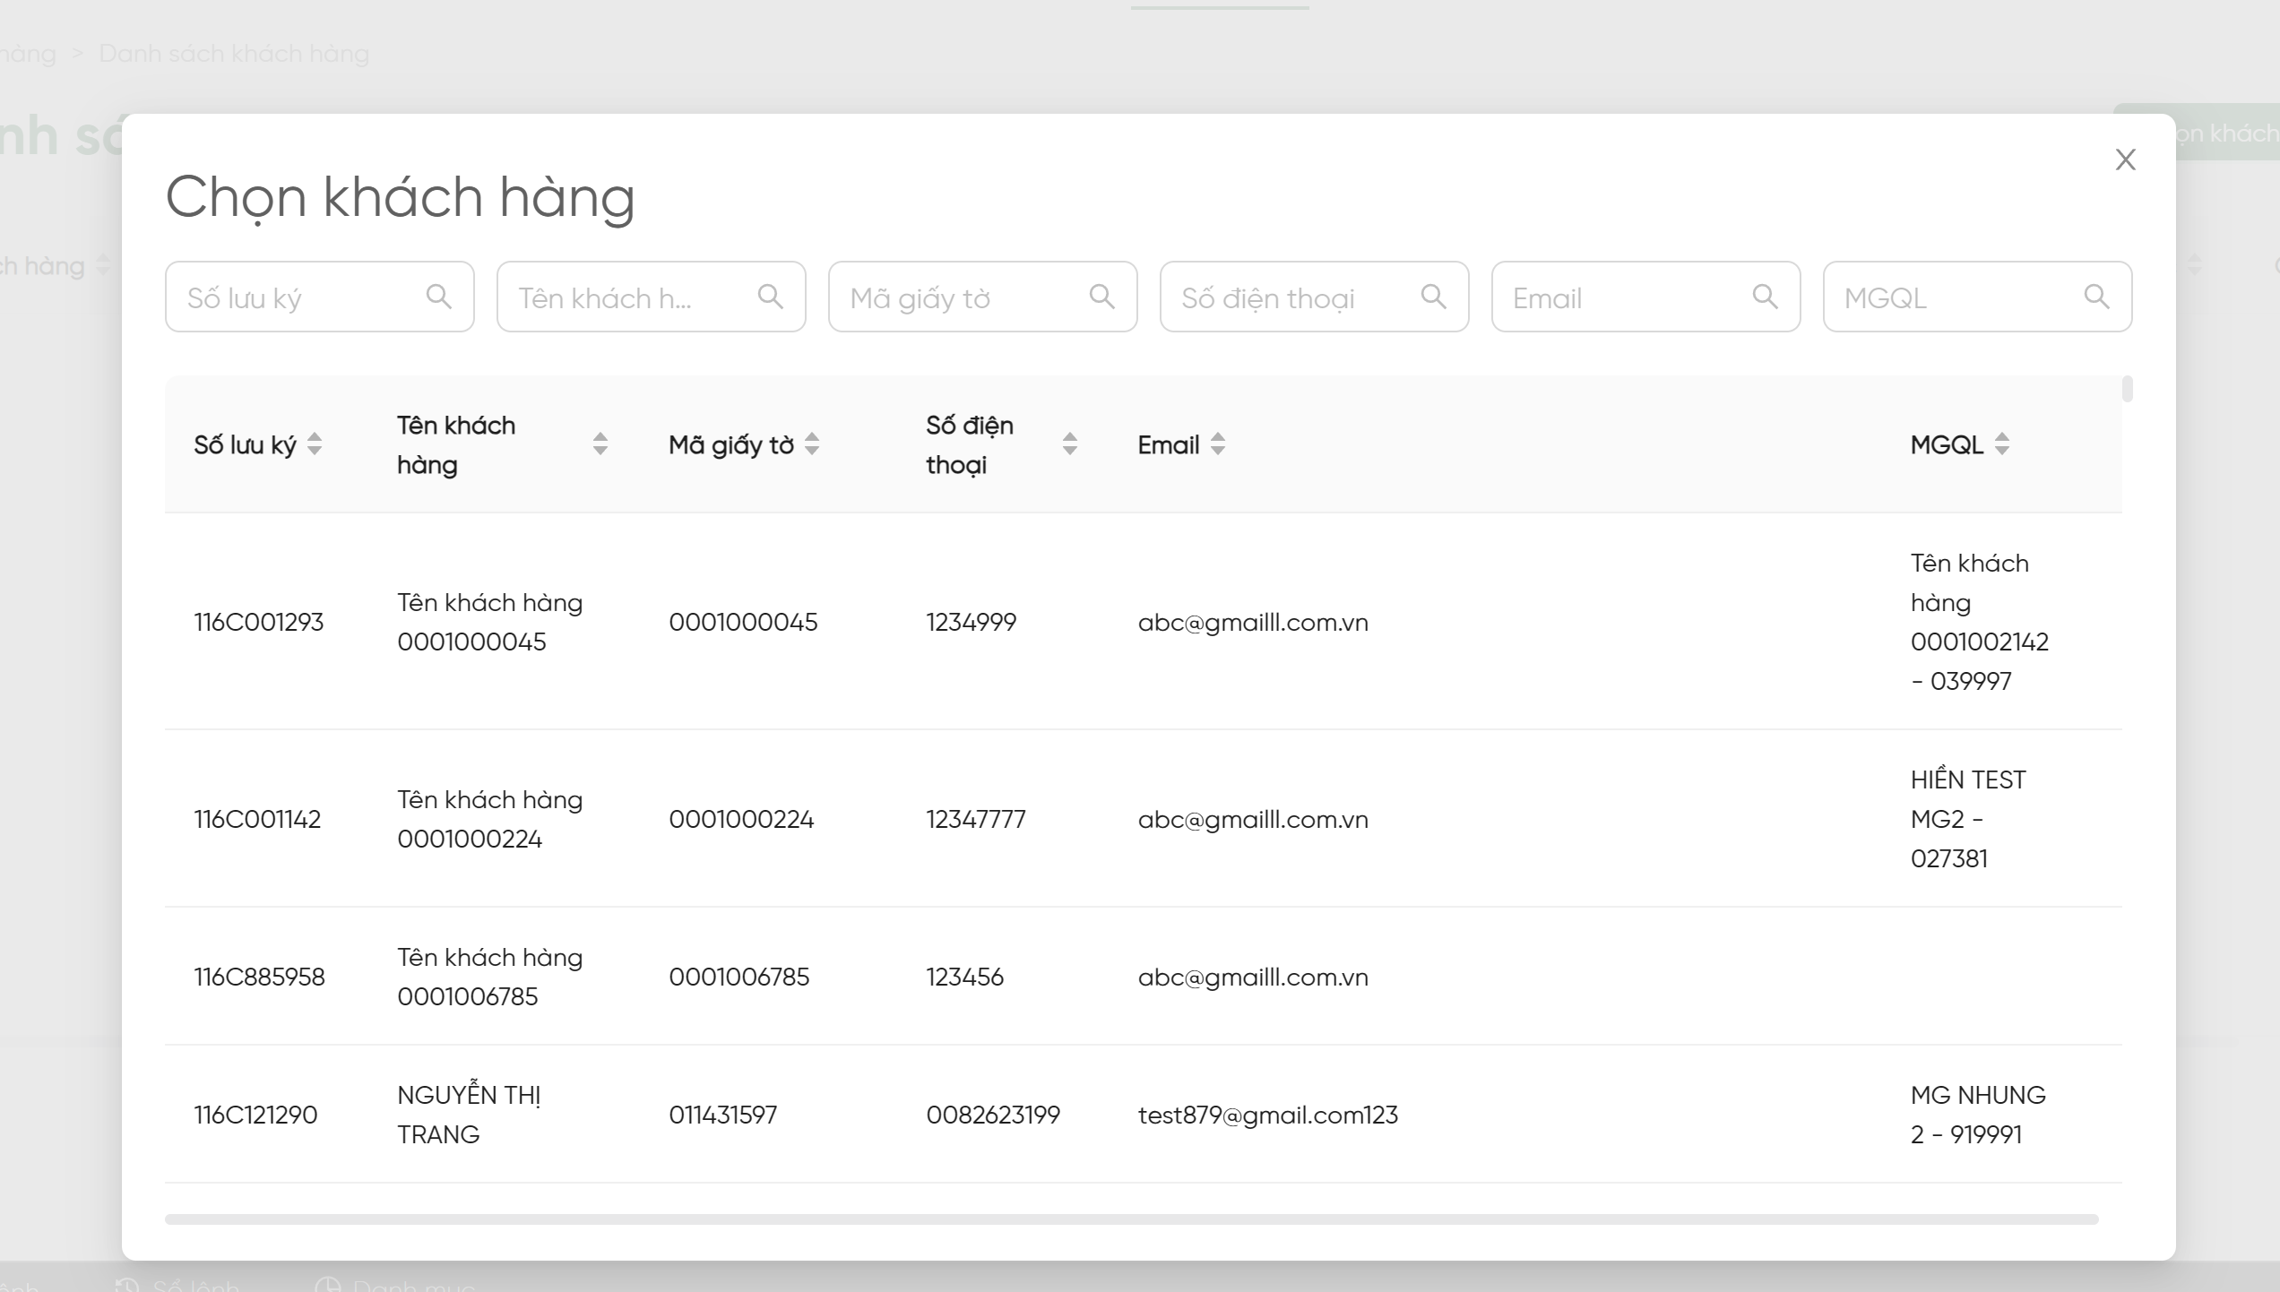2280x1292 pixels.
Task: Select customer row 116C001293
Action: click(258, 622)
